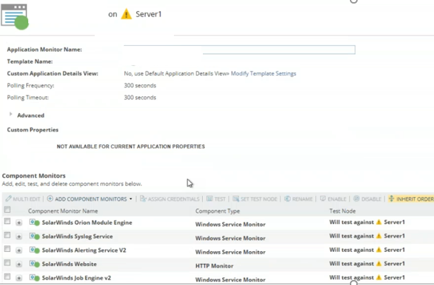Check SolarWinds Alerting Service V2 row checkbox
The height and width of the screenshot is (285, 434).
[x=8, y=249]
